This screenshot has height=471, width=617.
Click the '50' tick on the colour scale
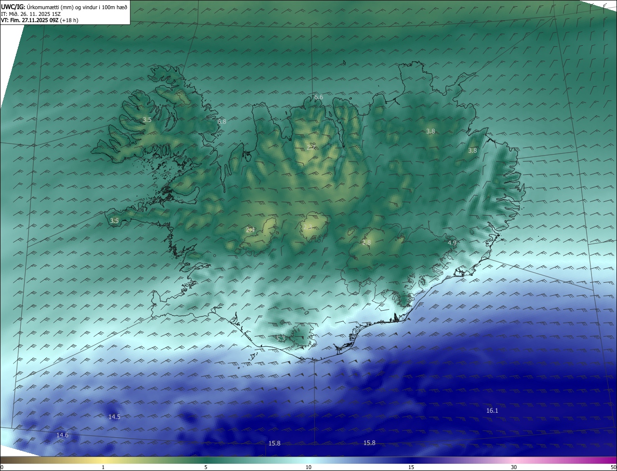coord(613,468)
